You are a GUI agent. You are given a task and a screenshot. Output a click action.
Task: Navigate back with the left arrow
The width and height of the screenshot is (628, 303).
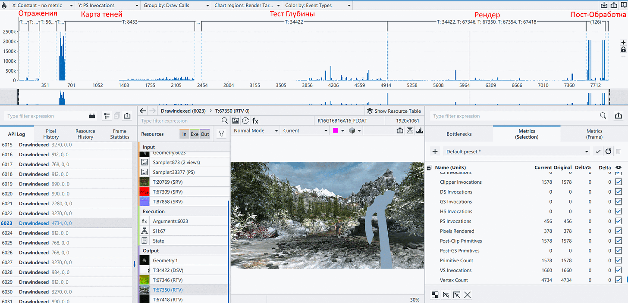143,111
